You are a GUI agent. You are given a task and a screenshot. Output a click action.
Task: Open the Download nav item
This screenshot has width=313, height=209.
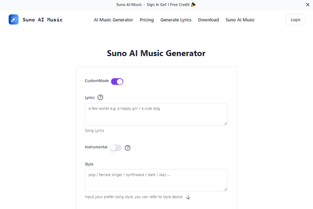coord(208,20)
